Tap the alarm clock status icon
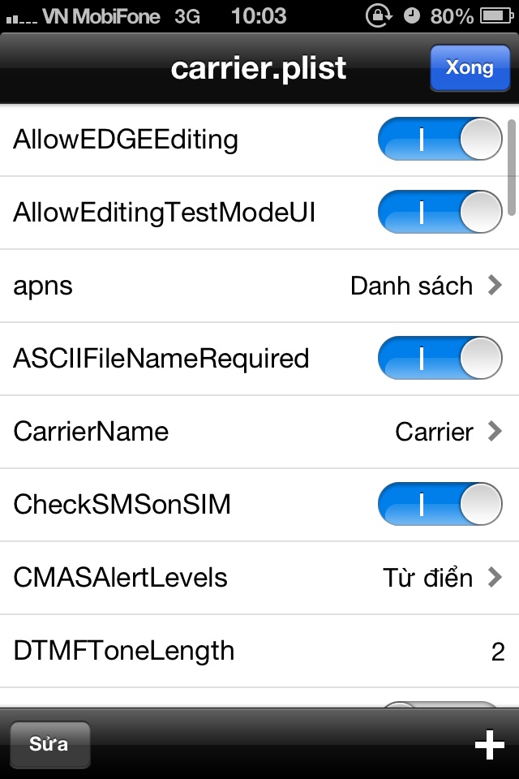519x779 pixels. [x=411, y=16]
